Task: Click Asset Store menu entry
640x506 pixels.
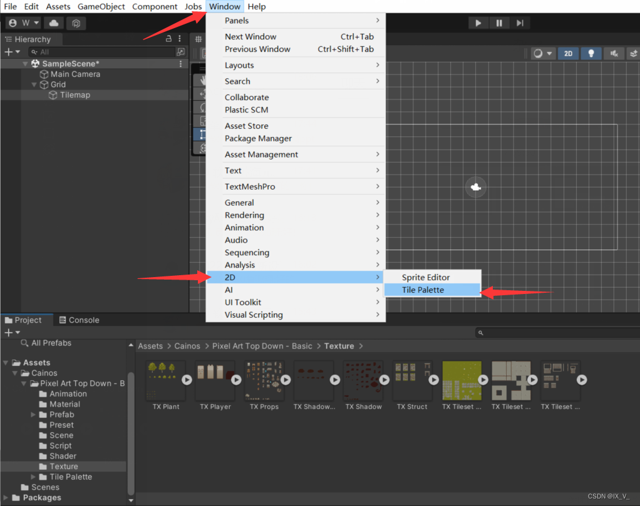Action: [x=296, y=126]
